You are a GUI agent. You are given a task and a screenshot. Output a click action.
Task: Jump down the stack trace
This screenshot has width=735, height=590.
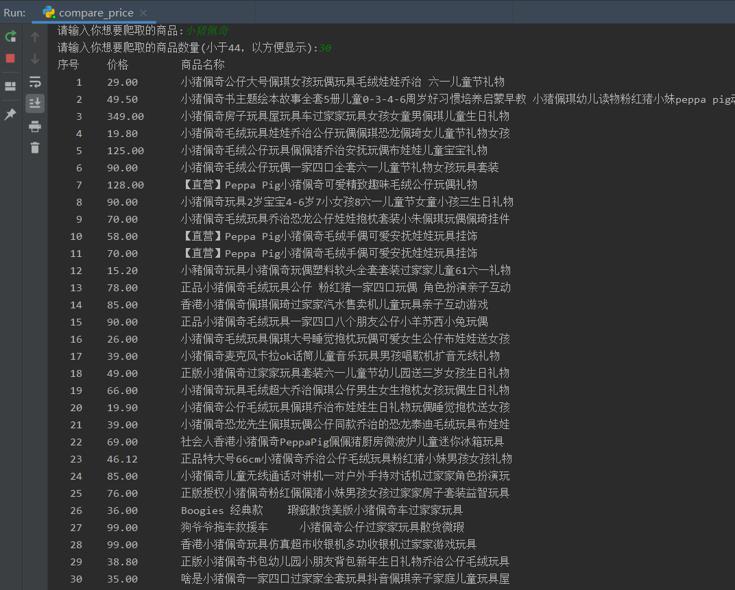coord(35,58)
